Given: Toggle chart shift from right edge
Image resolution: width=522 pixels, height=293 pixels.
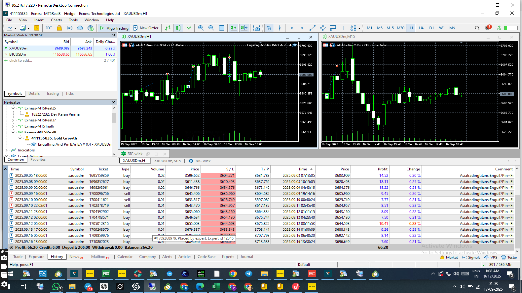Looking at the screenshot, I should point(244,28).
